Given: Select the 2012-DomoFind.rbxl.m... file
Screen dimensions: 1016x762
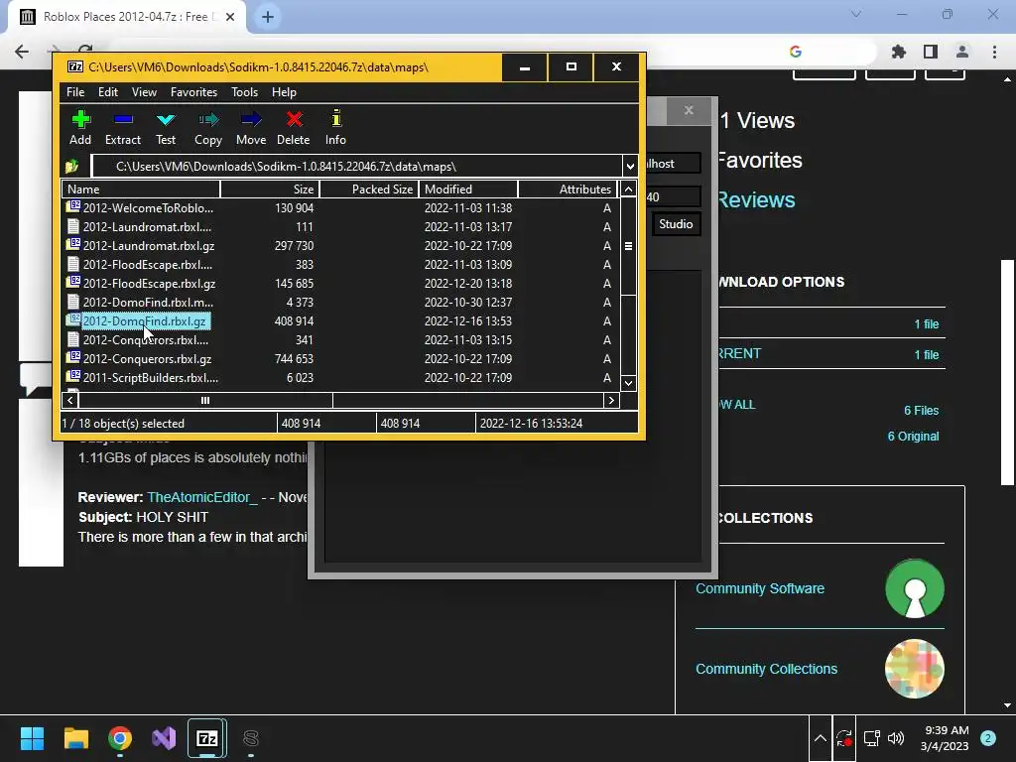Looking at the screenshot, I should click(340, 302).
